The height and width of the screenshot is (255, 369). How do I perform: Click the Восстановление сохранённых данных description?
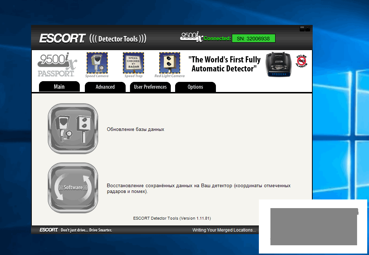click(199, 189)
